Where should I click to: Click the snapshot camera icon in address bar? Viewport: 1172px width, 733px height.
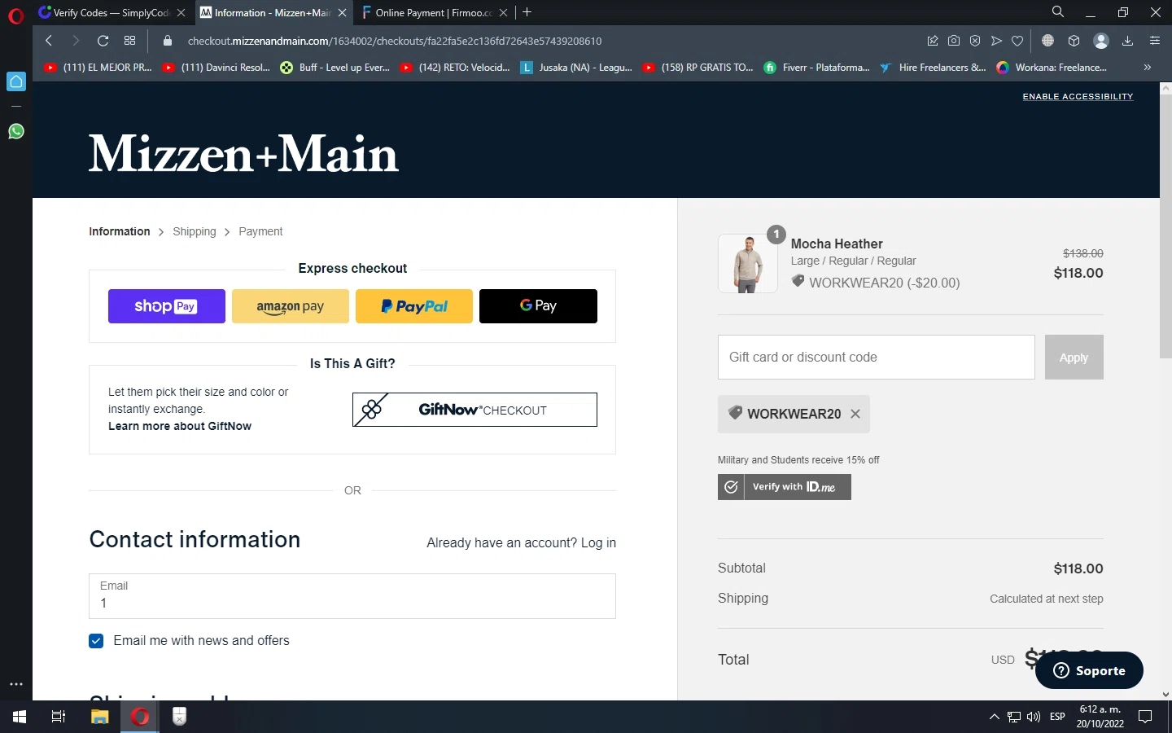[x=954, y=41]
